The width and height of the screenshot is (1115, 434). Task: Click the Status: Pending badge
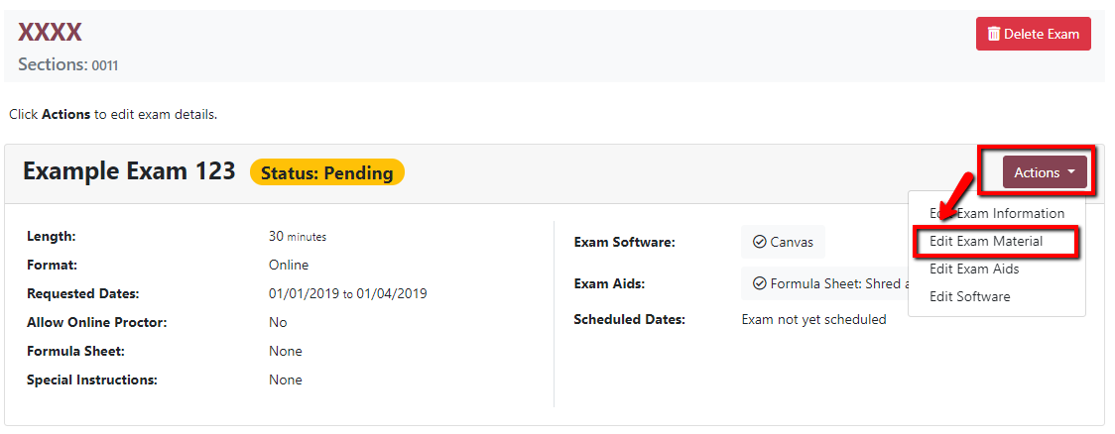(x=327, y=172)
